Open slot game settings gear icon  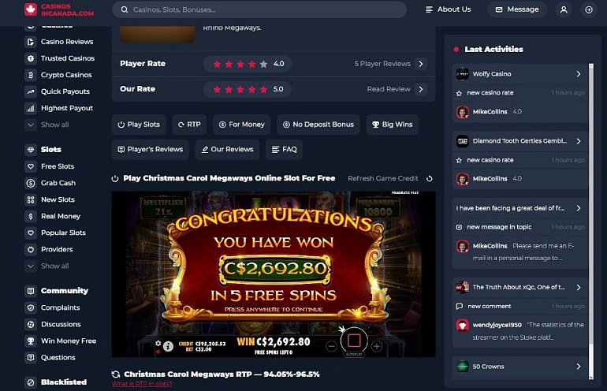[x=158, y=343]
